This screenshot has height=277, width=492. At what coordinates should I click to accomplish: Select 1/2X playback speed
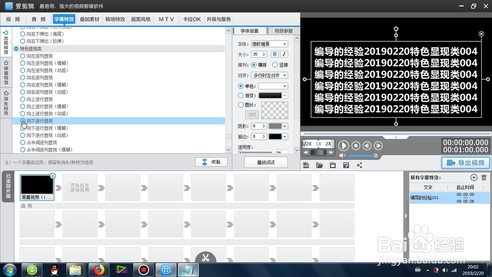pyautogui.click(x=307, y=144)
